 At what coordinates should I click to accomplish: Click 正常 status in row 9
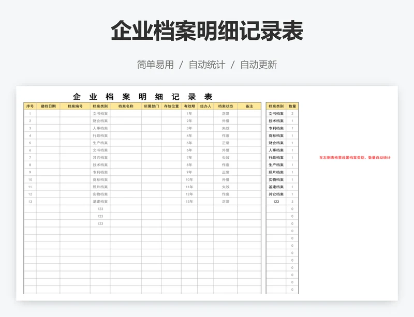coord(226,172)
